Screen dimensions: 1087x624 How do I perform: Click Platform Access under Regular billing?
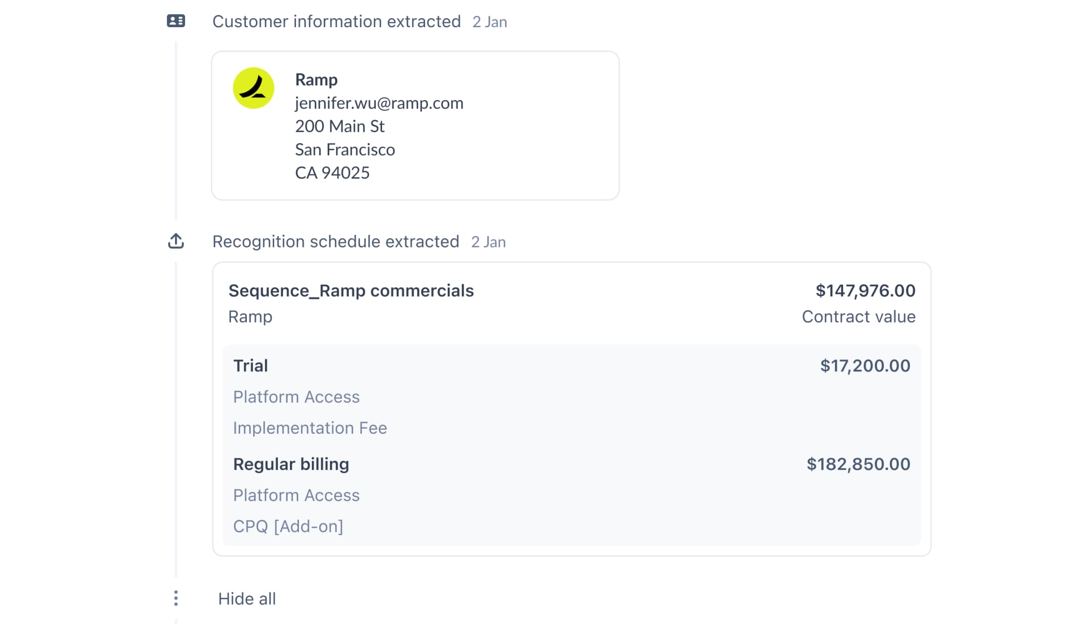(296, 495)
